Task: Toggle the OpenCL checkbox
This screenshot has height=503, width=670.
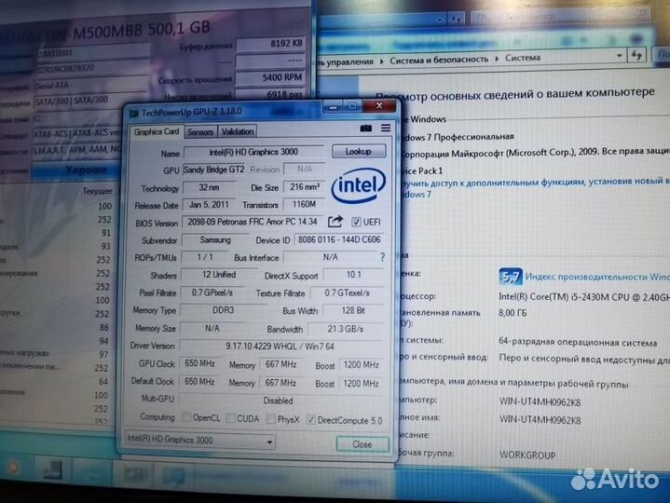Action: [186, 416]
